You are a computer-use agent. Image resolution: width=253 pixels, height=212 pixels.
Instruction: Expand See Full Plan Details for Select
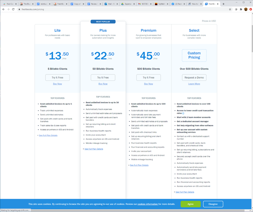[185, 192]
